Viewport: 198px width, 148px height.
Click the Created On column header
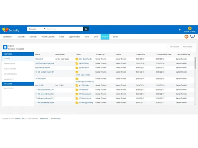pyautogui.click(x=141, y=54)
